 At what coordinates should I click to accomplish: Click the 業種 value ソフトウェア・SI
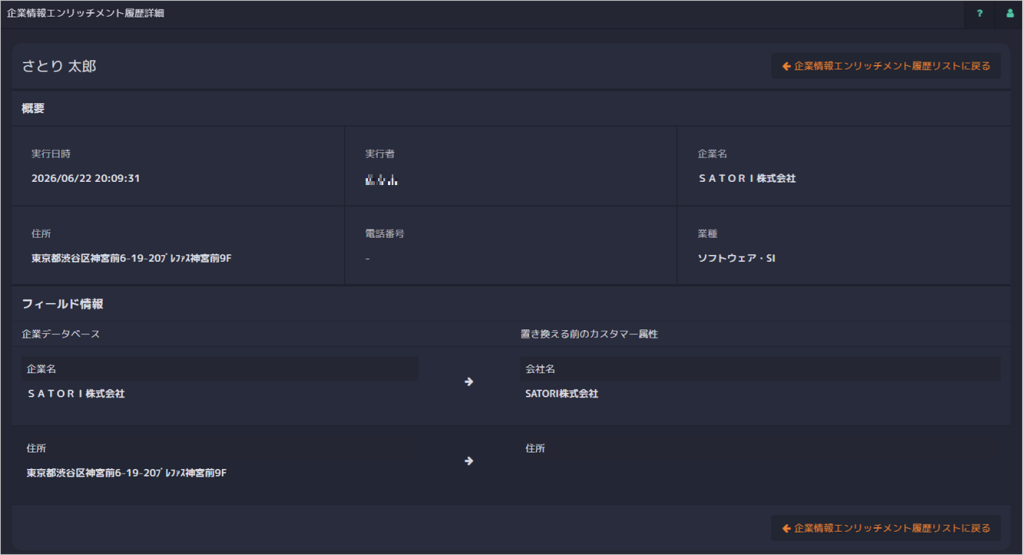(x=736, y=258)
